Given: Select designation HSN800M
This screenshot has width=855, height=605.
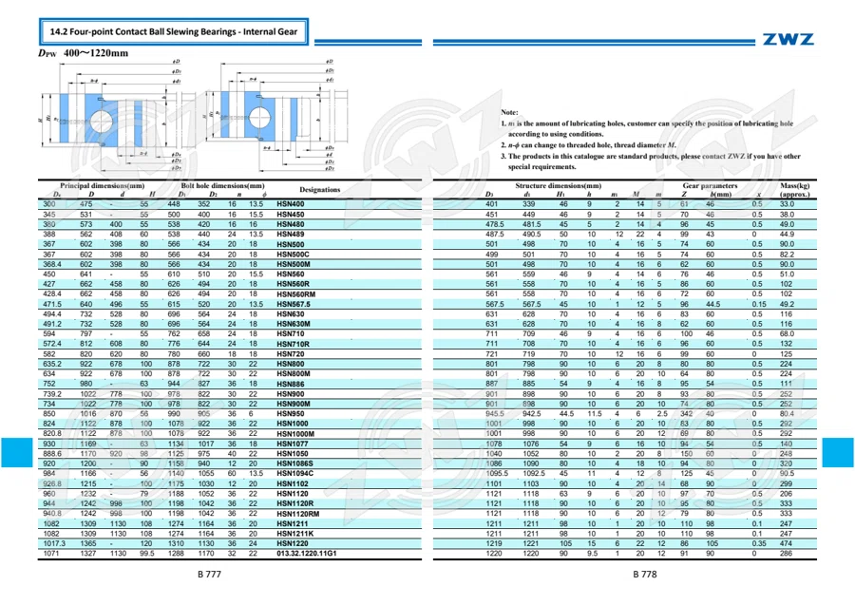Looking at the screenshot, I should [x=294, y=374].
